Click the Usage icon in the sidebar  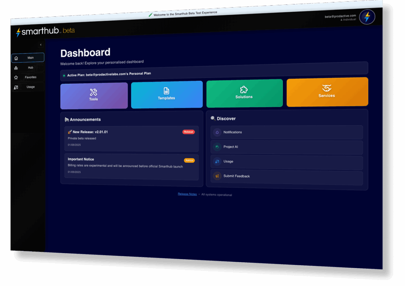click(x=16, y=87)
